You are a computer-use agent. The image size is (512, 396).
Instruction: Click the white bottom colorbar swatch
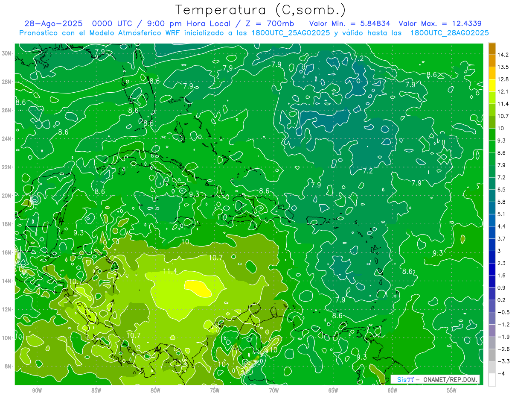click(492, 380)
